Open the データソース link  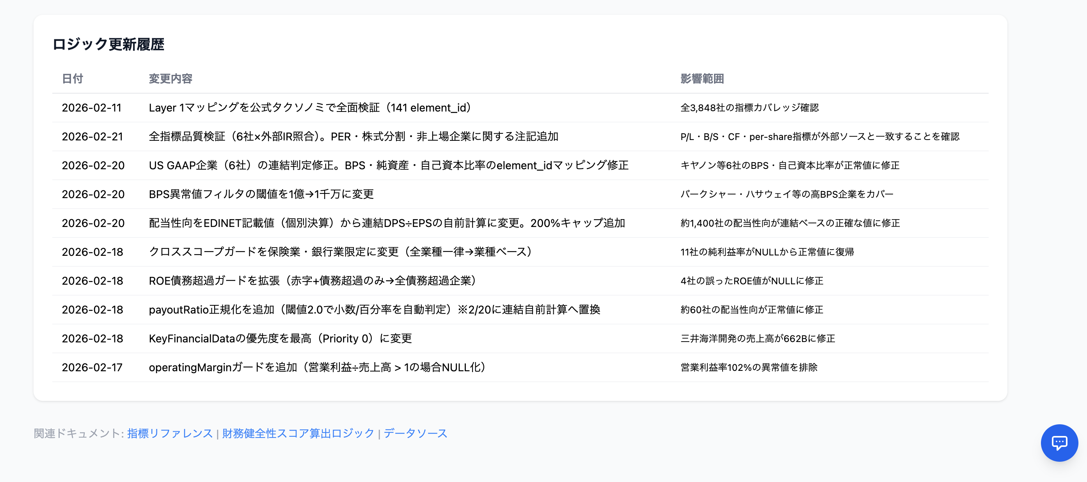tap(415, 433)
